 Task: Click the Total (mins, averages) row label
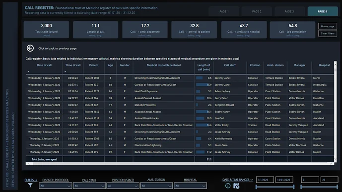click(x=44, y=160)
